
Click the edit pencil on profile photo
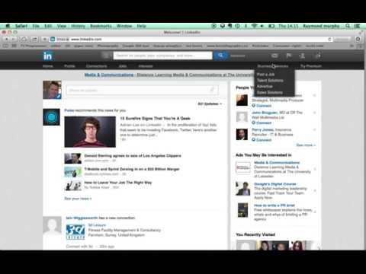click(x=59, y=96)
